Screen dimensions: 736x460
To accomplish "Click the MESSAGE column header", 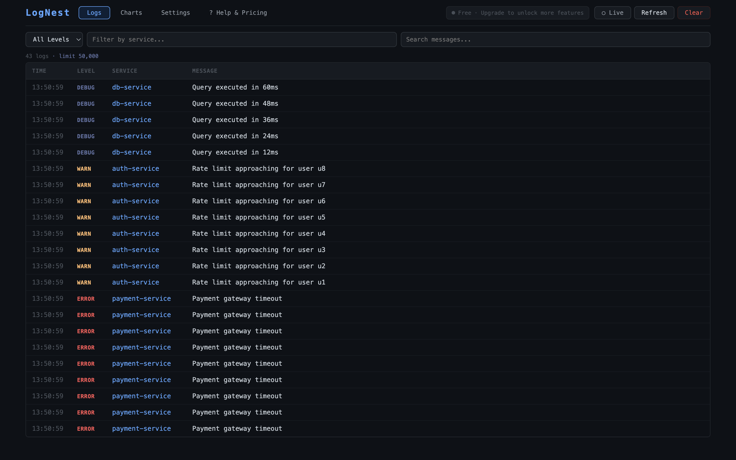I will point(205,71).
